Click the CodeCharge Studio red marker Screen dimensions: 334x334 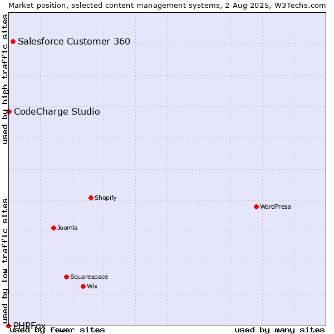pyautogui.click(x=9, y=112)
